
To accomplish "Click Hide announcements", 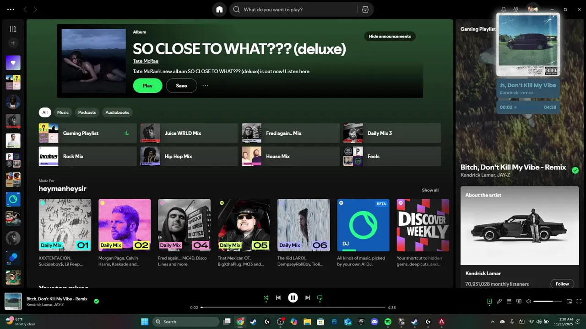I will point(390,36).
